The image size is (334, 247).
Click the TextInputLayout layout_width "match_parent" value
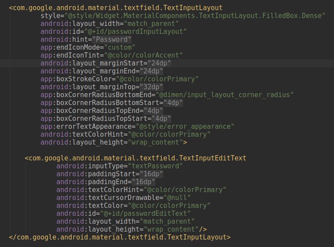point(151,24)
